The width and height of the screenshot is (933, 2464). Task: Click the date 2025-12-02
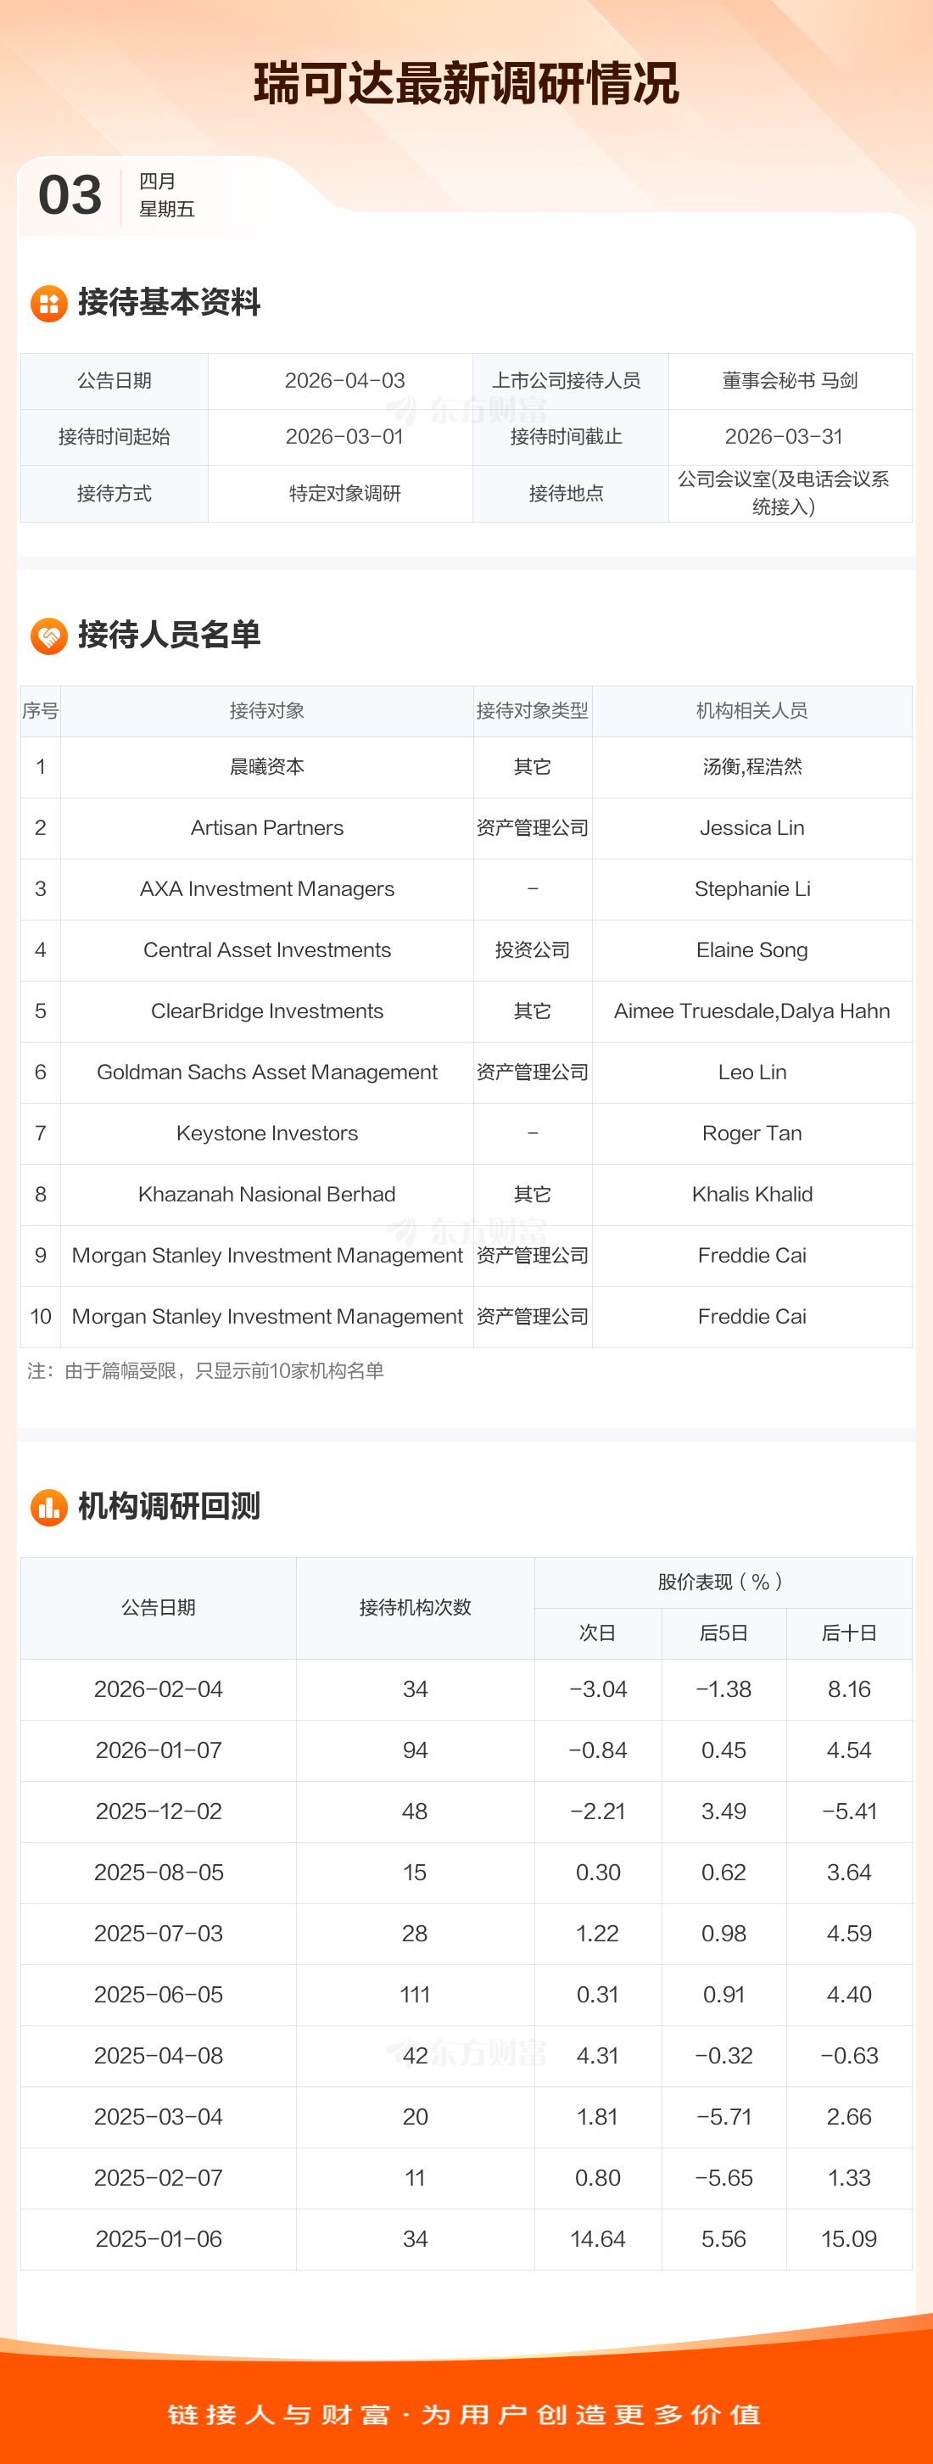pyautogui.click(x=159, y=1812)
